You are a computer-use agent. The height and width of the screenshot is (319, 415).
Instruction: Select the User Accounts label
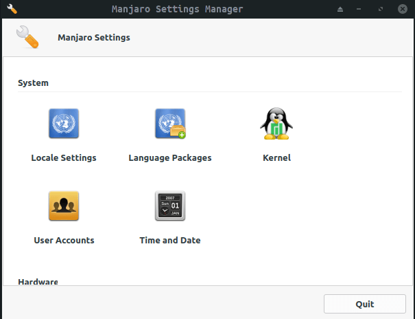tap(64, 241)
